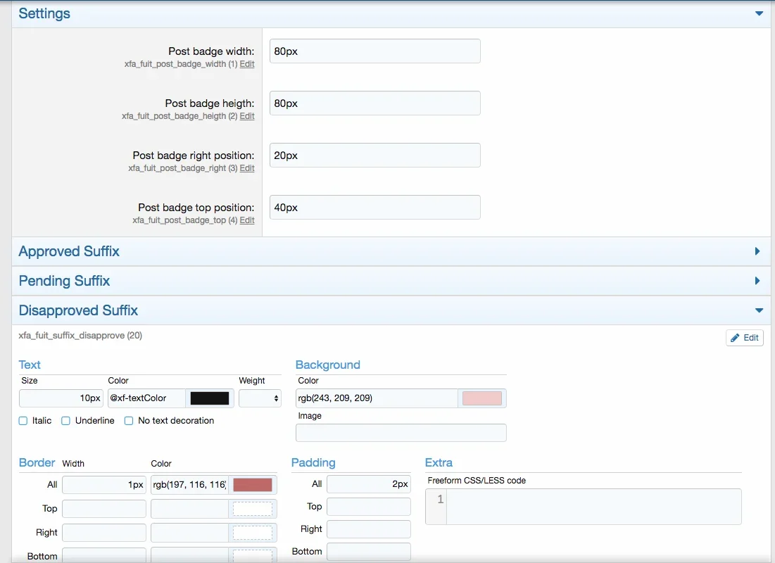Collapse the Settings section arrow
775x563 pixels.
click(758, 13)
